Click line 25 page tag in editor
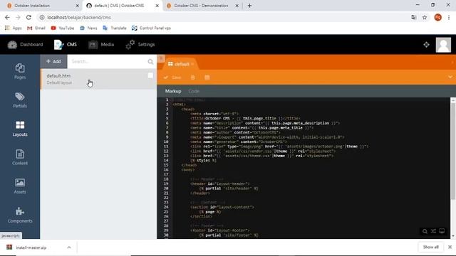This screenshot has width=456, height=256. 210,212
